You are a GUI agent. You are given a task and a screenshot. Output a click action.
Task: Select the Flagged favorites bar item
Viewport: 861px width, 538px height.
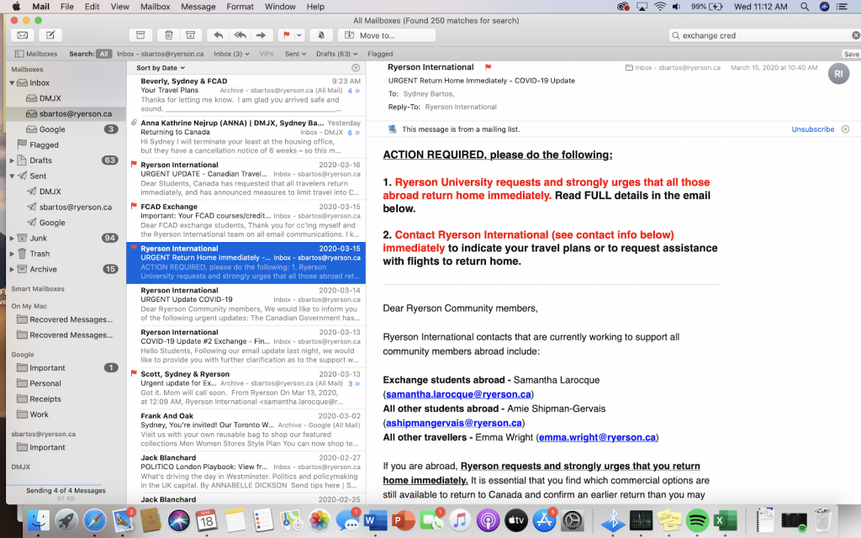(380, 54)
